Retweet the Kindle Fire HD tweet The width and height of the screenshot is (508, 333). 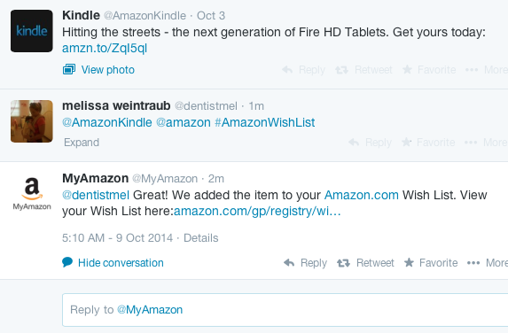pos(363,70)
